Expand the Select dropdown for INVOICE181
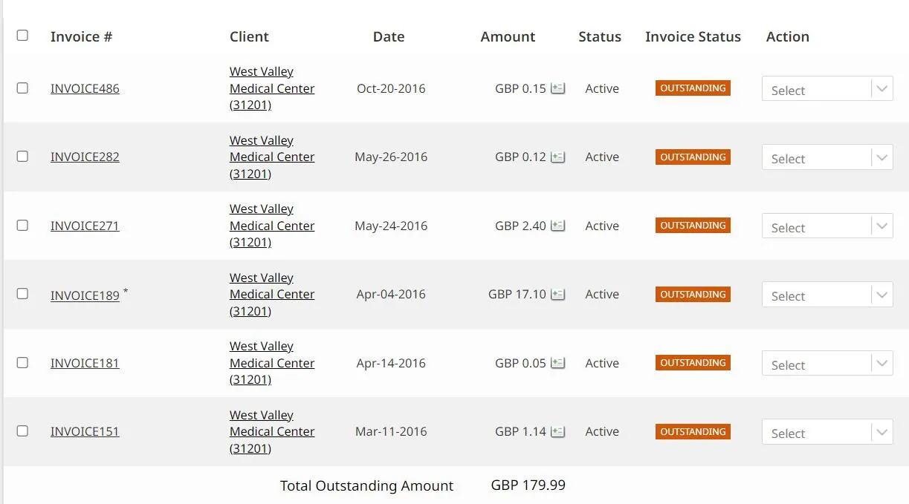 (x=827, y=364)
